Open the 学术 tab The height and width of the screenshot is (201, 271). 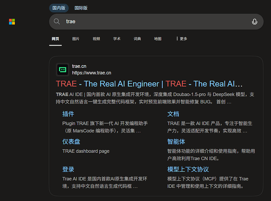pos(117,39)
